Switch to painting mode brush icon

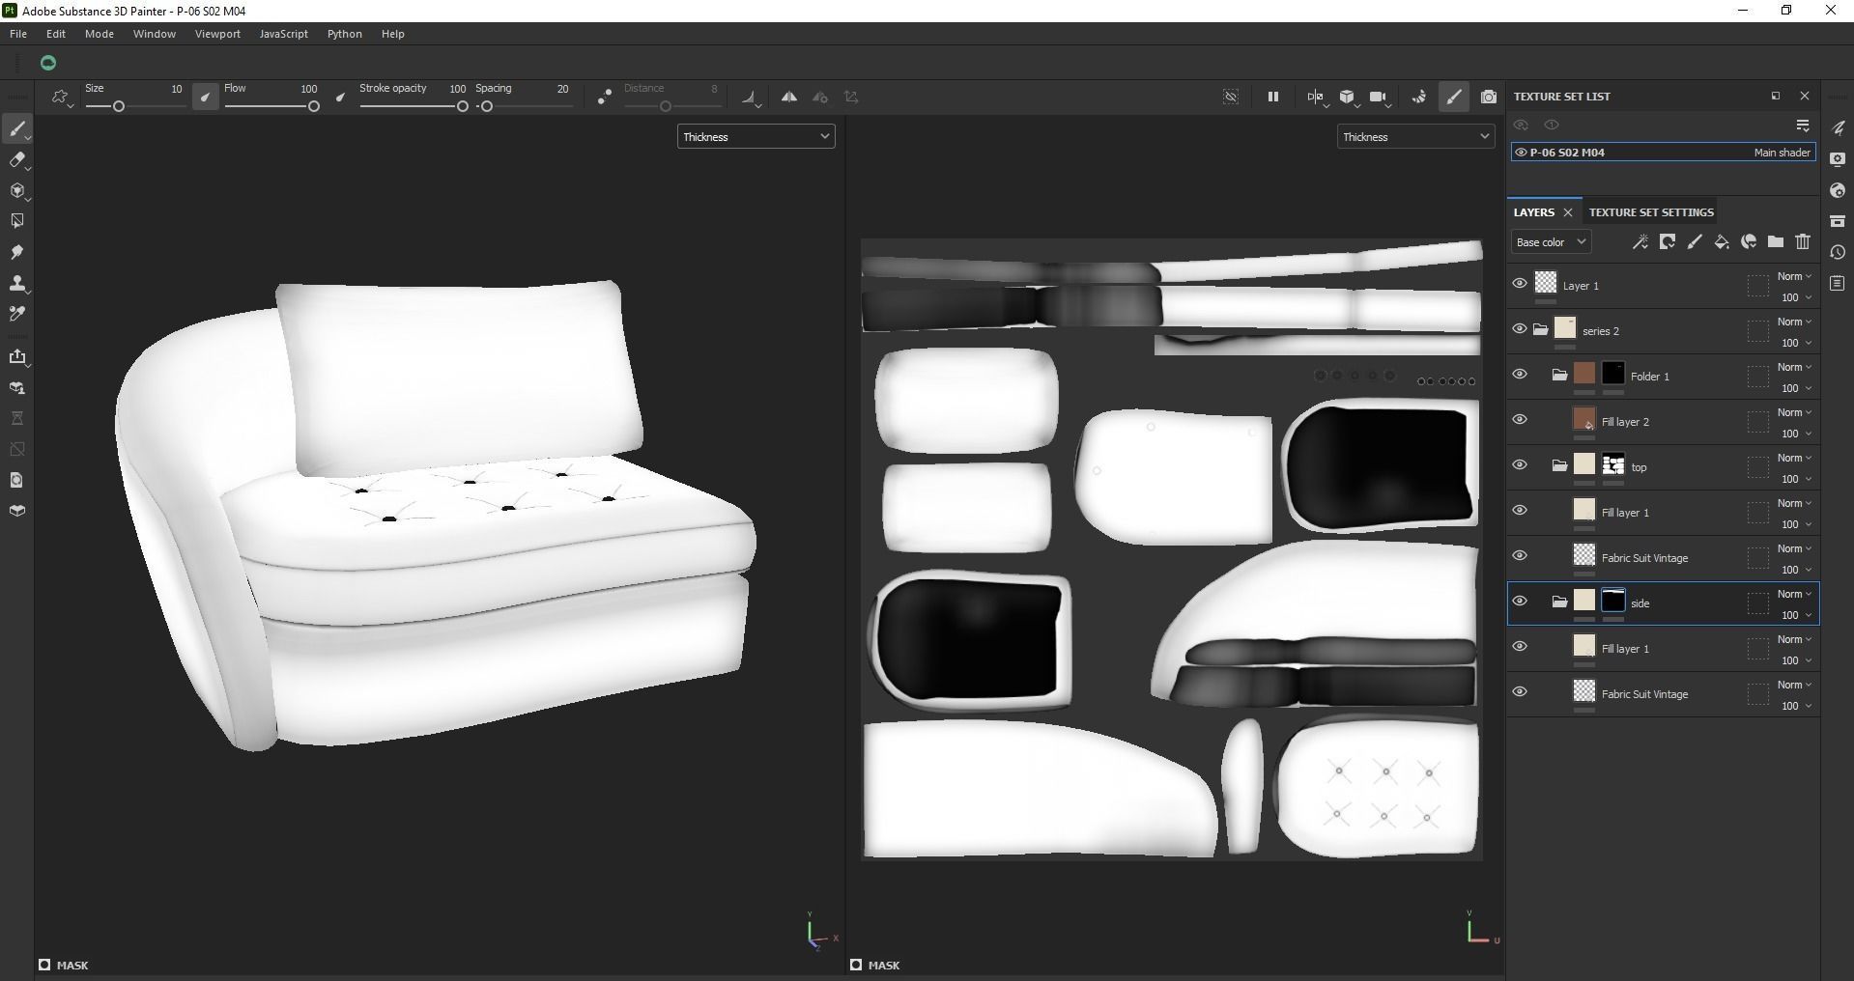coord(1453,97)
